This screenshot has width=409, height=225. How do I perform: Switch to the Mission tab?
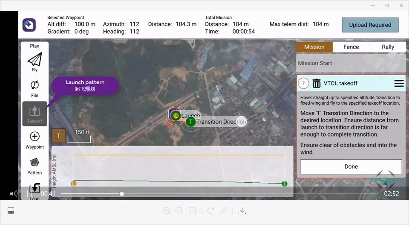314,47
